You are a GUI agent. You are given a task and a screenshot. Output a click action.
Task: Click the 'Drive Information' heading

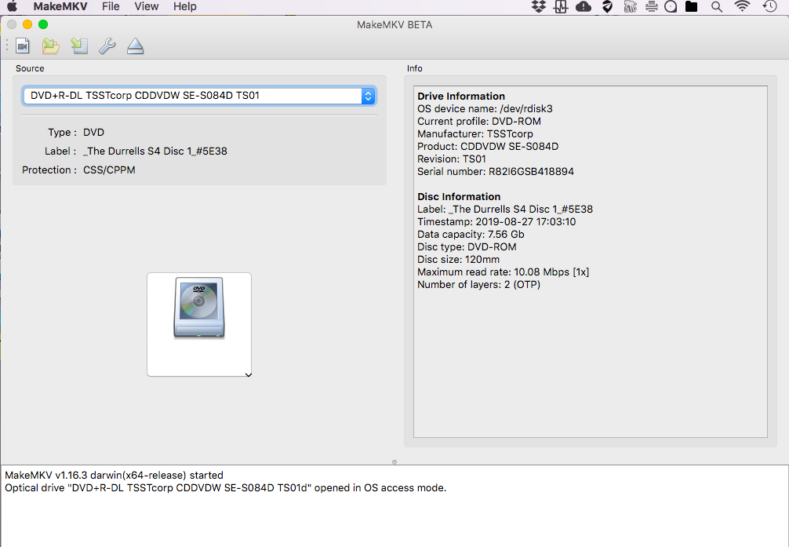(461, 97)
